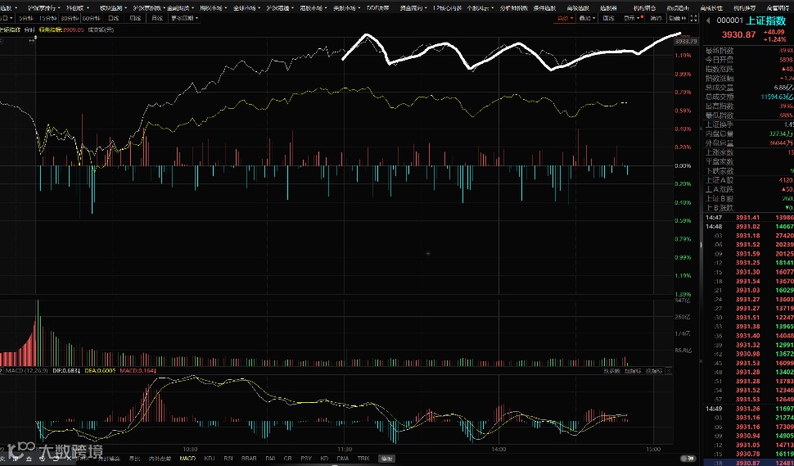794x466 pixels.
Task: Toggle the switch at bottom right of chart
Action: [687, 459]
